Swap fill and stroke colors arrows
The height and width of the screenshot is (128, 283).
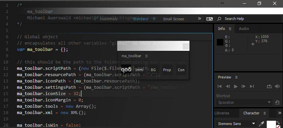click(278, 122)
